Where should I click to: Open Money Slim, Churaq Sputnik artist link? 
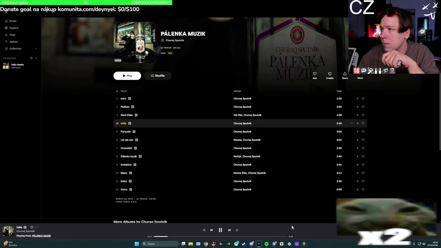(x=250, y=173)
